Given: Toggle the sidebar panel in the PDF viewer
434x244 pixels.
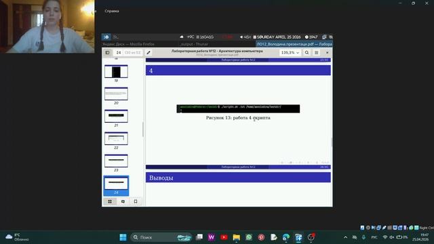Looking at the screenshot, I should pyautogui.click(x=107, y=53).
